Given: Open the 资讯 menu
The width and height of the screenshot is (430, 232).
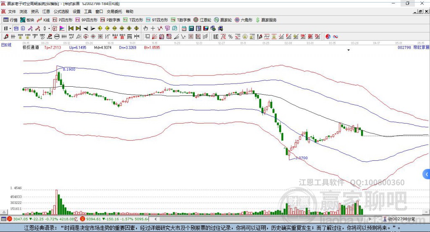Looking at the screenshot, I should coord(34,11).
